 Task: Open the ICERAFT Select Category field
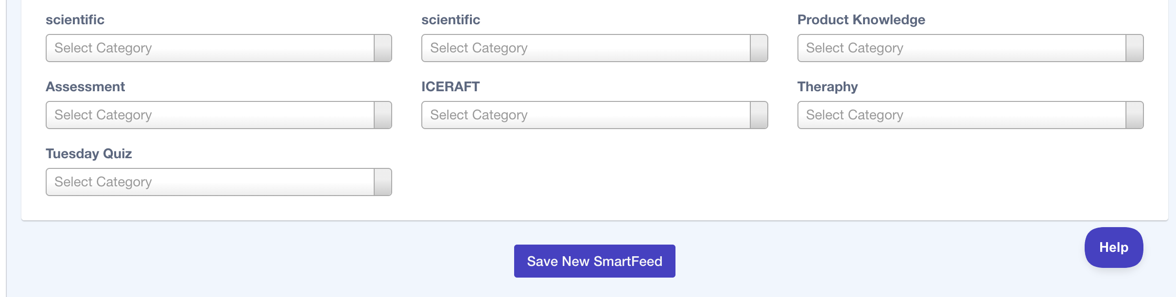click(x=586, y=115)
